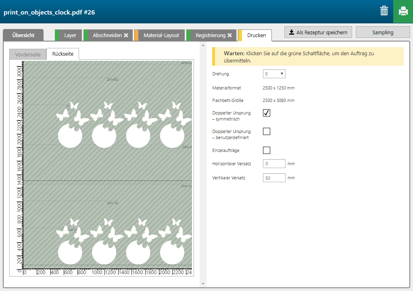Enable Doppelter Ursprung benutzerdefiniert checkbox
Viewport: 413px width, 291px height.
coord(266,131)
